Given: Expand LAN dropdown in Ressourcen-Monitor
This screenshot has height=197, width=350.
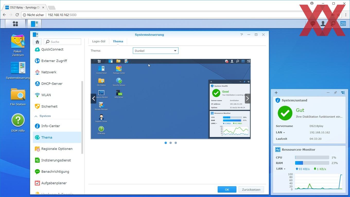Looking at the screenshot, I should click(281, 169).
